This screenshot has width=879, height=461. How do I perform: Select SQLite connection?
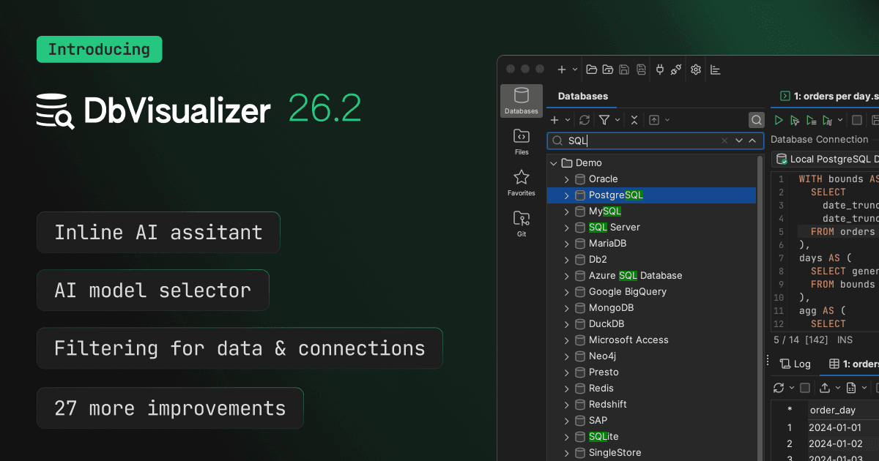[x=604, y=436]
